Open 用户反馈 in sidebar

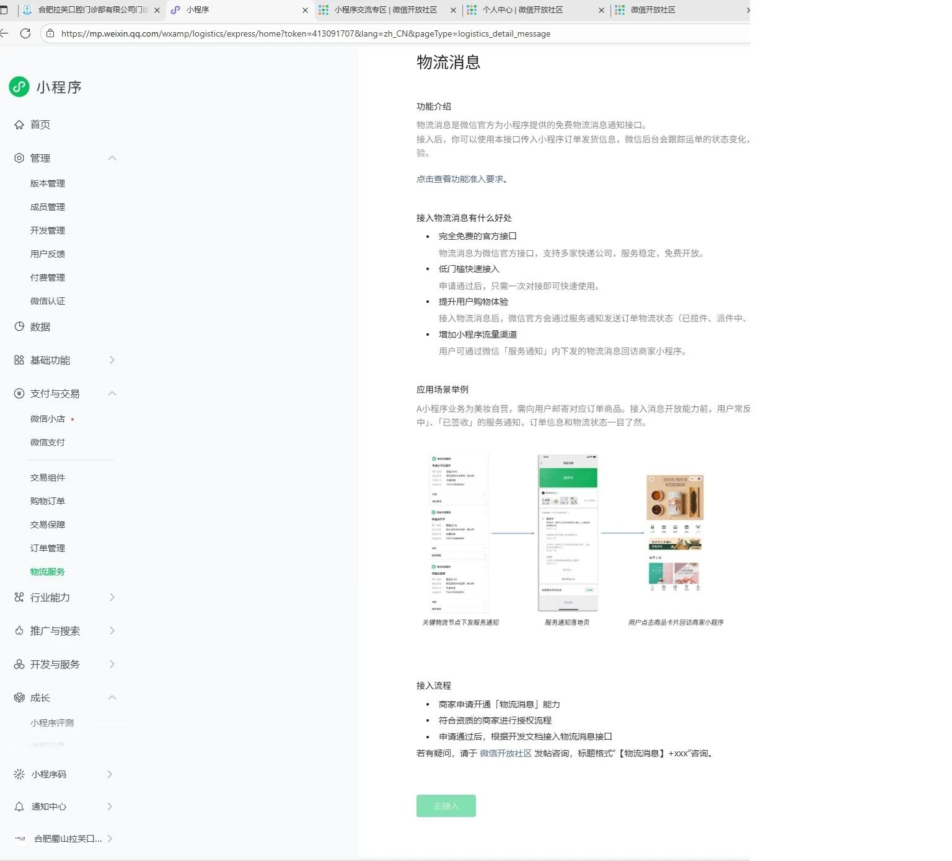(x=48, y=254)
